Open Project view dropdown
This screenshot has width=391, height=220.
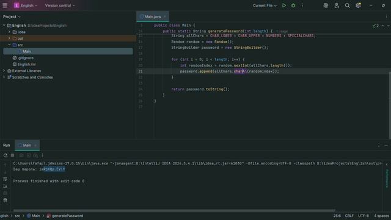[12, 16]
